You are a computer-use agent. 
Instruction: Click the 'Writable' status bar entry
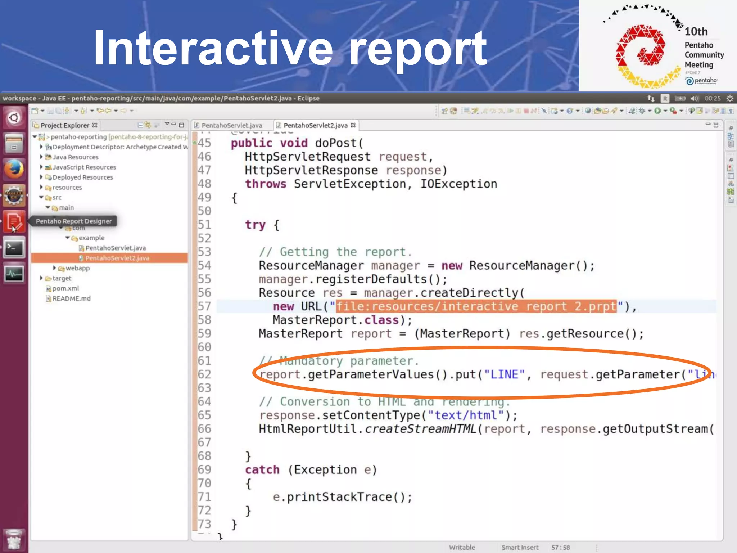(x=462, y=547)
